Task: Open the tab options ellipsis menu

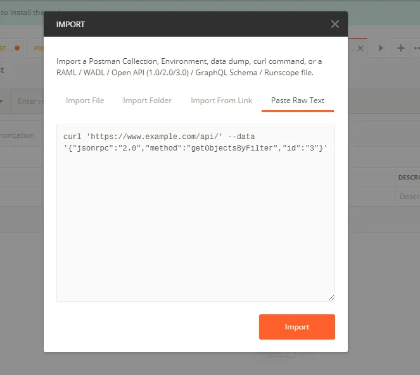Action: click(417, 48)
